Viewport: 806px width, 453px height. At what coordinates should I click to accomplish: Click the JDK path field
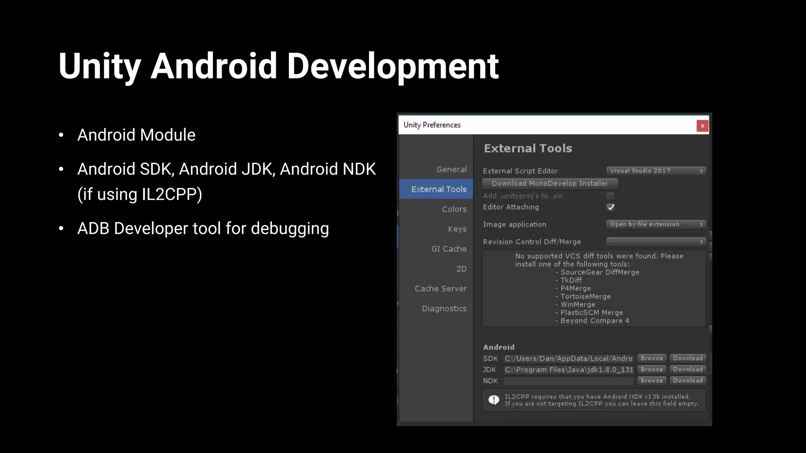[569, 370]
